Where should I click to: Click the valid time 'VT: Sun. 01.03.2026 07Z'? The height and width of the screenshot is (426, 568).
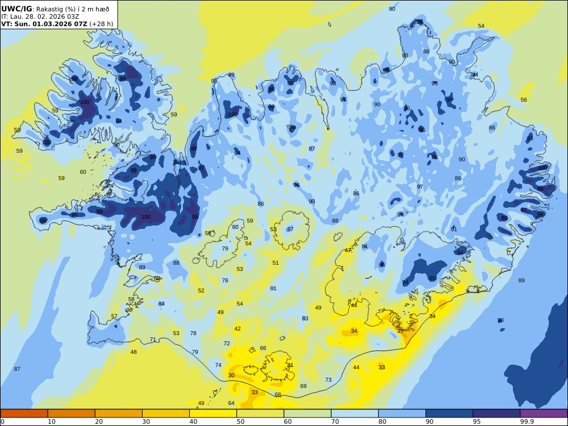(44, 24)
